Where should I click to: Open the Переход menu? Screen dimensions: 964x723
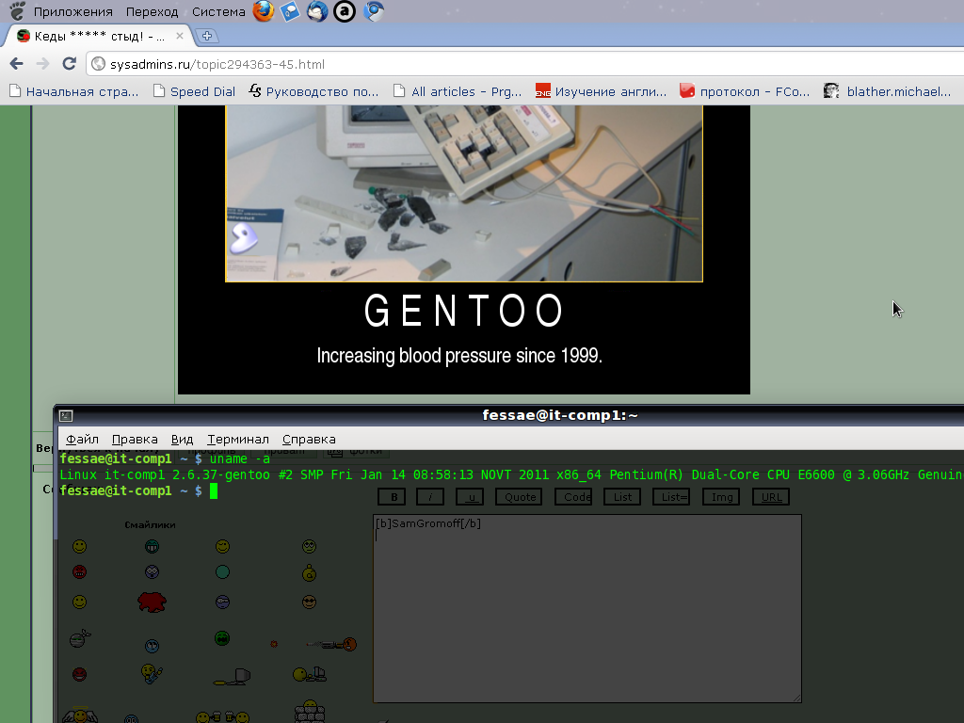click(152, 11)
